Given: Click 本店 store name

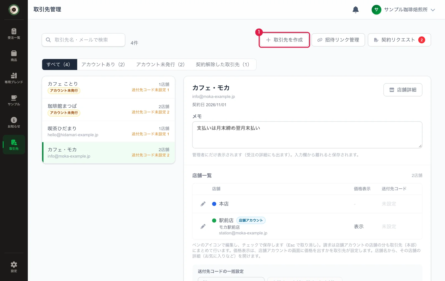Looking at the screenshot, I should 224,204.
